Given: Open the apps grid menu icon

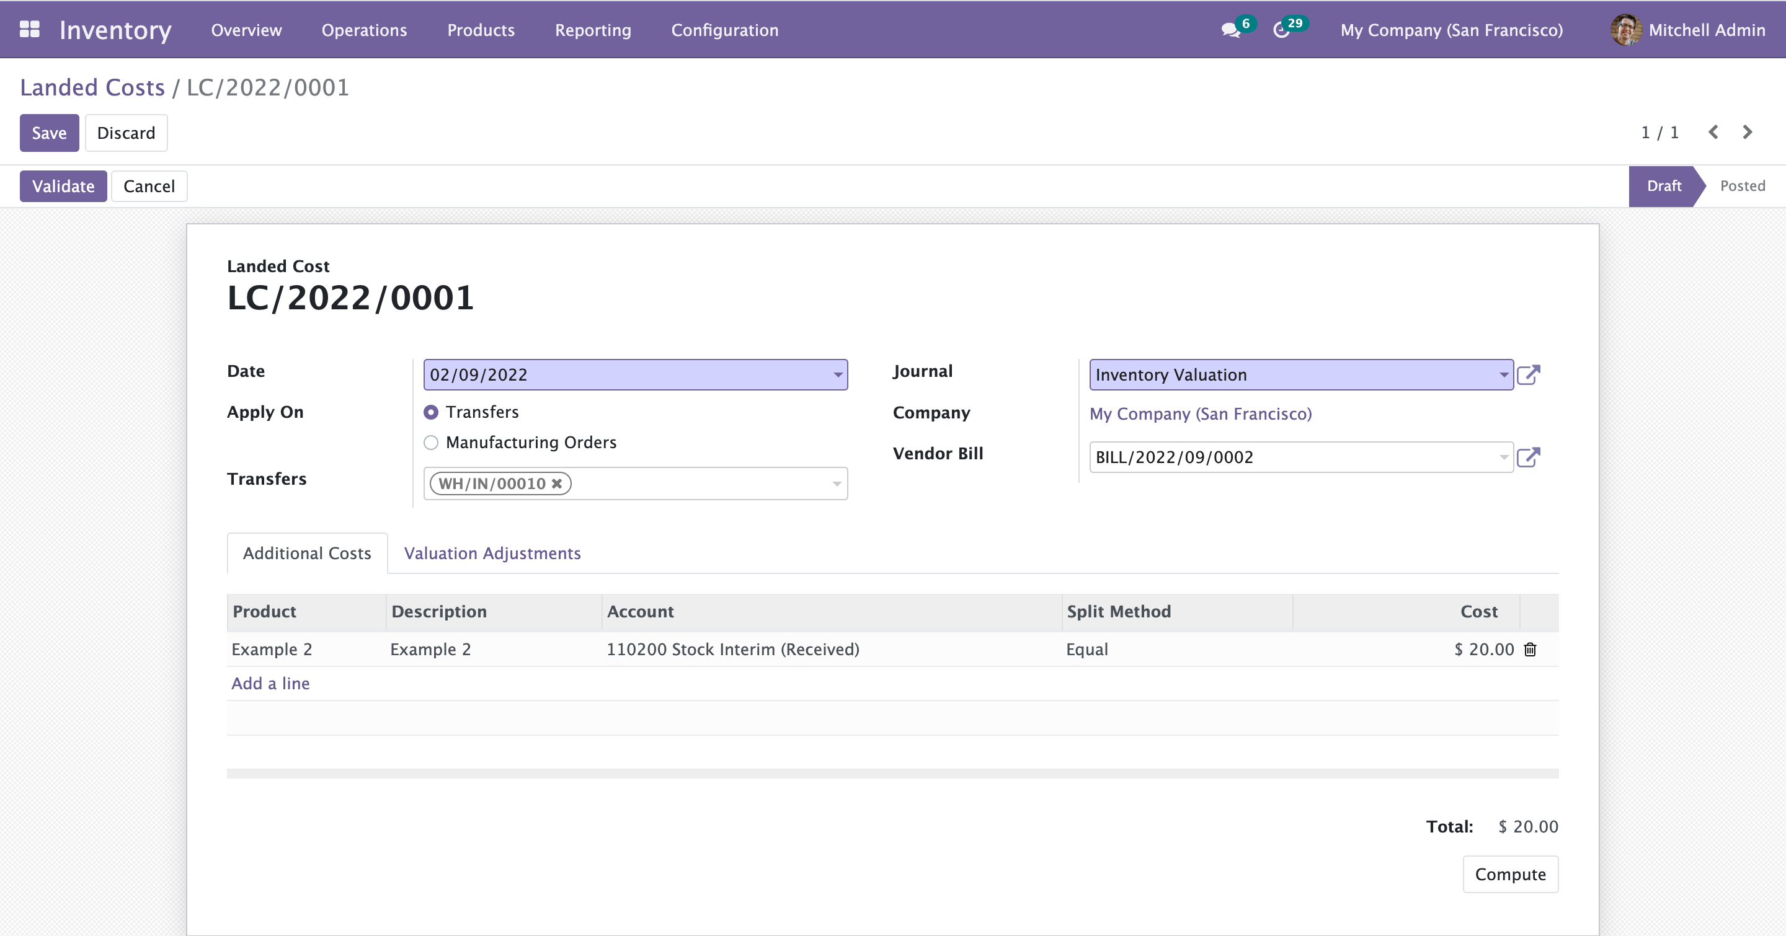Looking at the screenshot, I should 29,29.
